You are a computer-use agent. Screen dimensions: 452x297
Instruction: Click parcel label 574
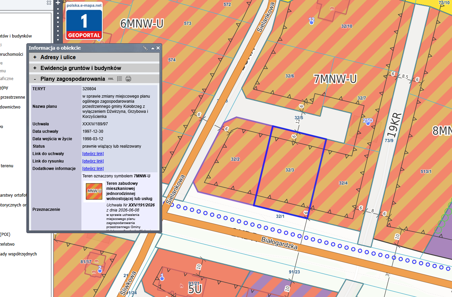point(172,60)
